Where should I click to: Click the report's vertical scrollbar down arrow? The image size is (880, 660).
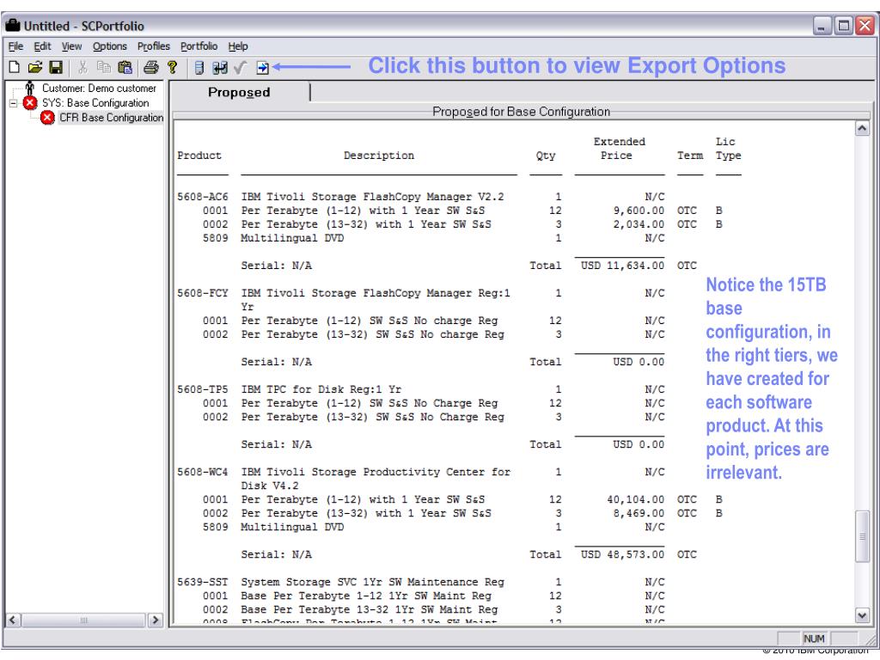click(x=862, y=615)
